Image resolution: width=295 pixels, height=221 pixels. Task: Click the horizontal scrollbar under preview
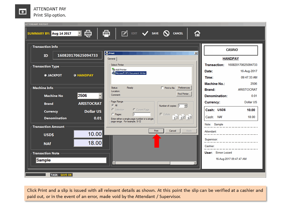tap(155, 163)
